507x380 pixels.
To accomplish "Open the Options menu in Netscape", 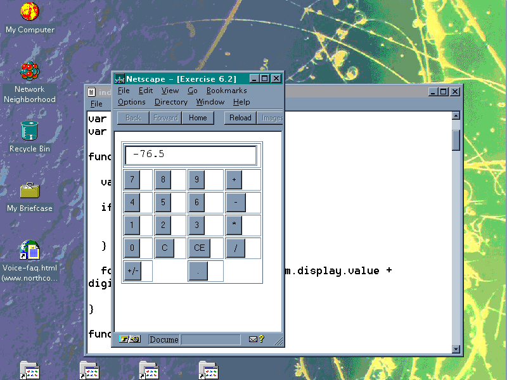I will (131, 102).
